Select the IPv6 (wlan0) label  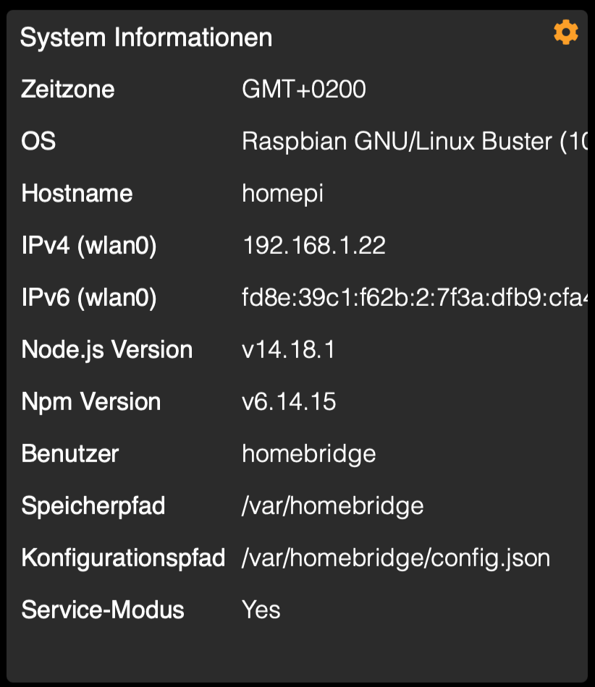coord(89,298)
